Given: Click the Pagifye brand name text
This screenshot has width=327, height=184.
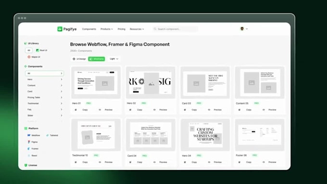Looking at the screenshot, I should tap(70, 29).
